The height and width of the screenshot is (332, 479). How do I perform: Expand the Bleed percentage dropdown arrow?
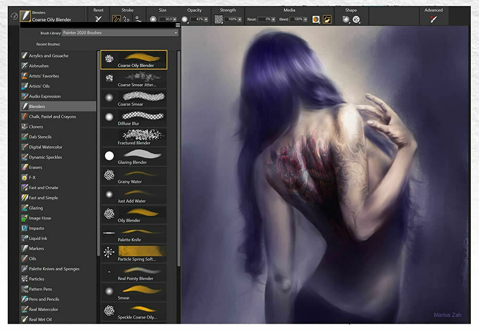pyautogui.click(x=306, y=20)
